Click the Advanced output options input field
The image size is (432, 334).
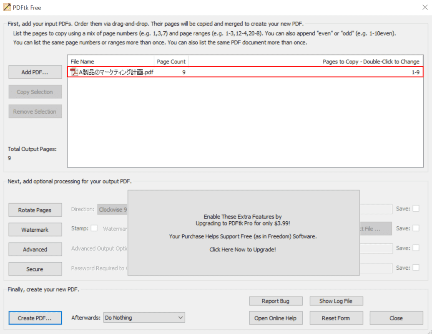376,248
